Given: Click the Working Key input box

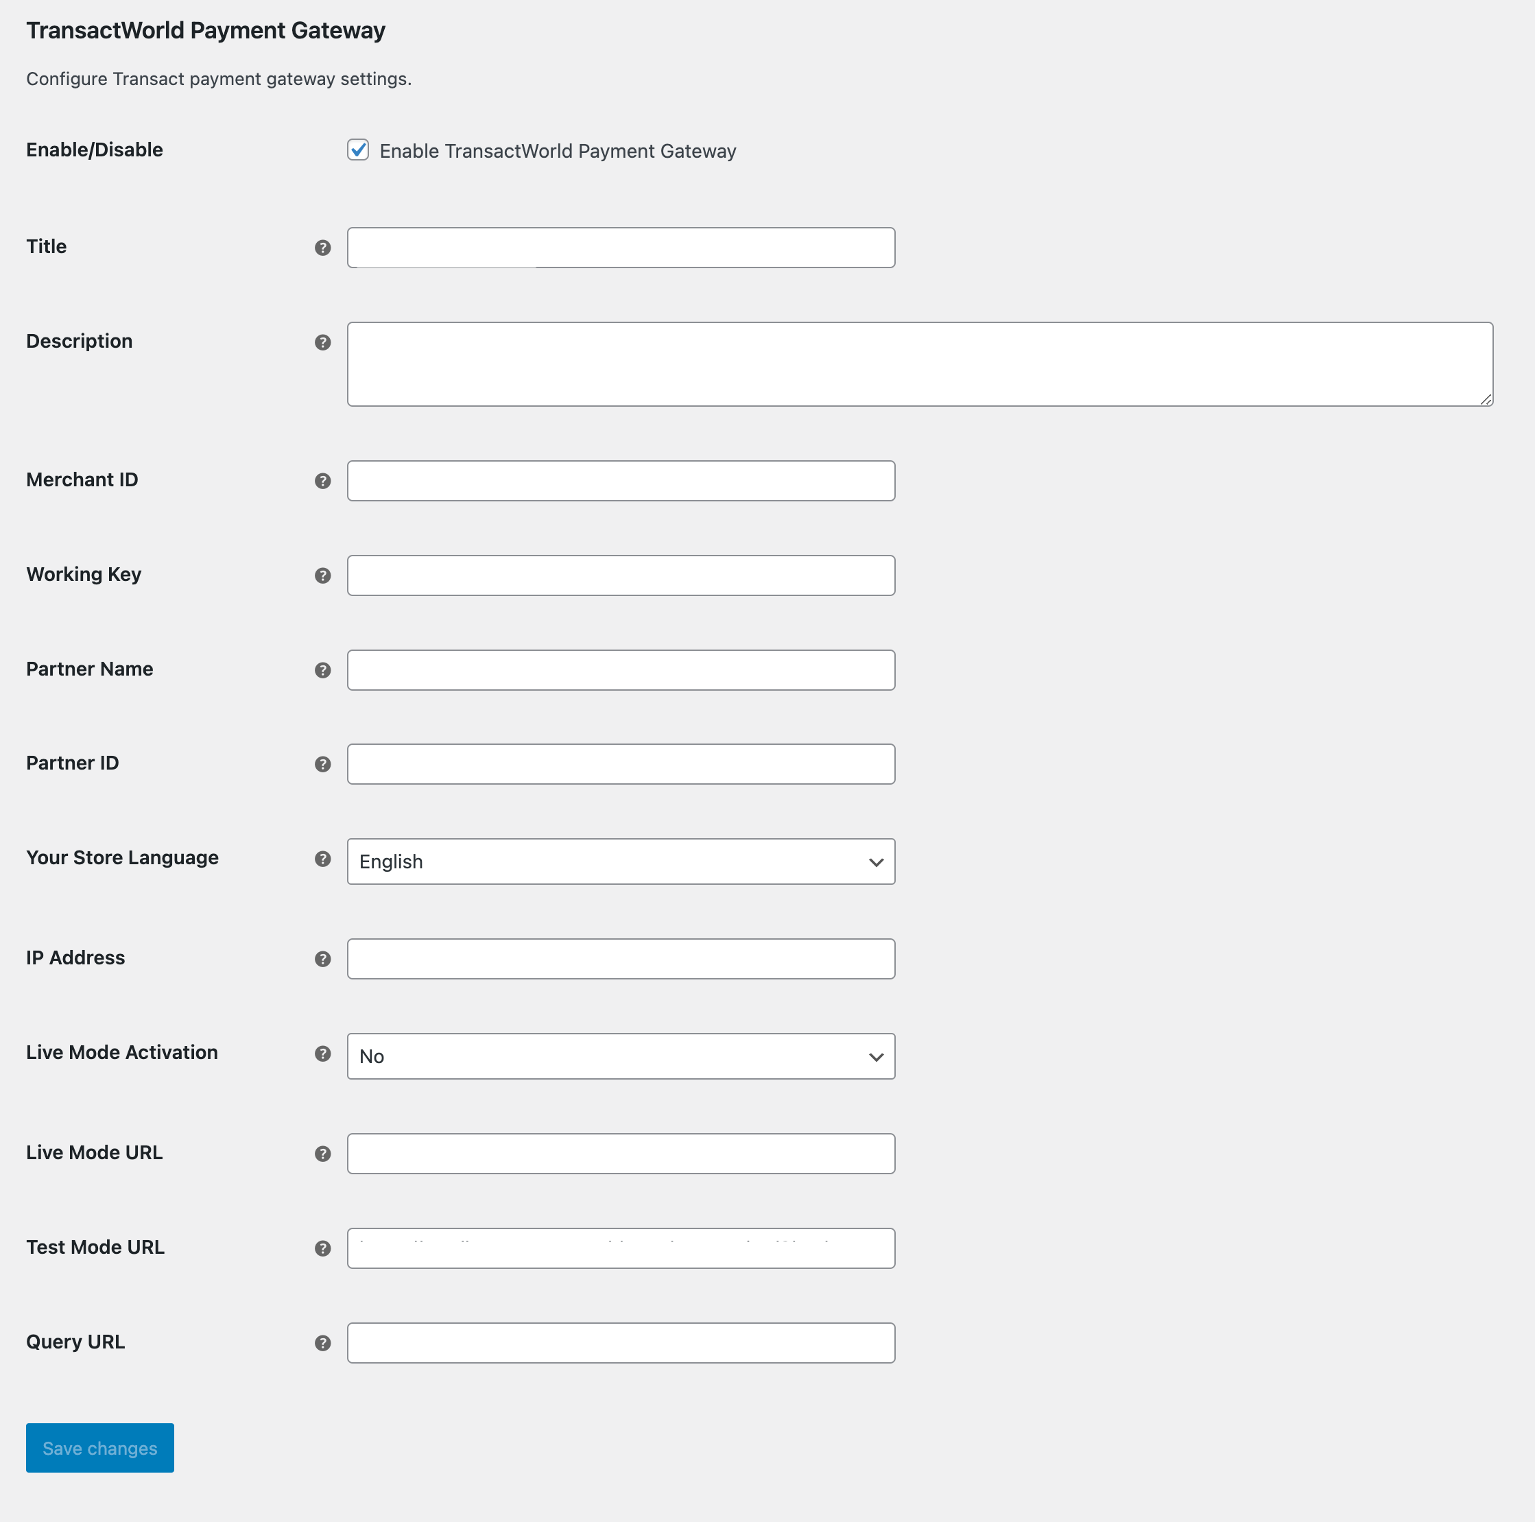Looking at the screenshot, I should click(x=621, y=575).
